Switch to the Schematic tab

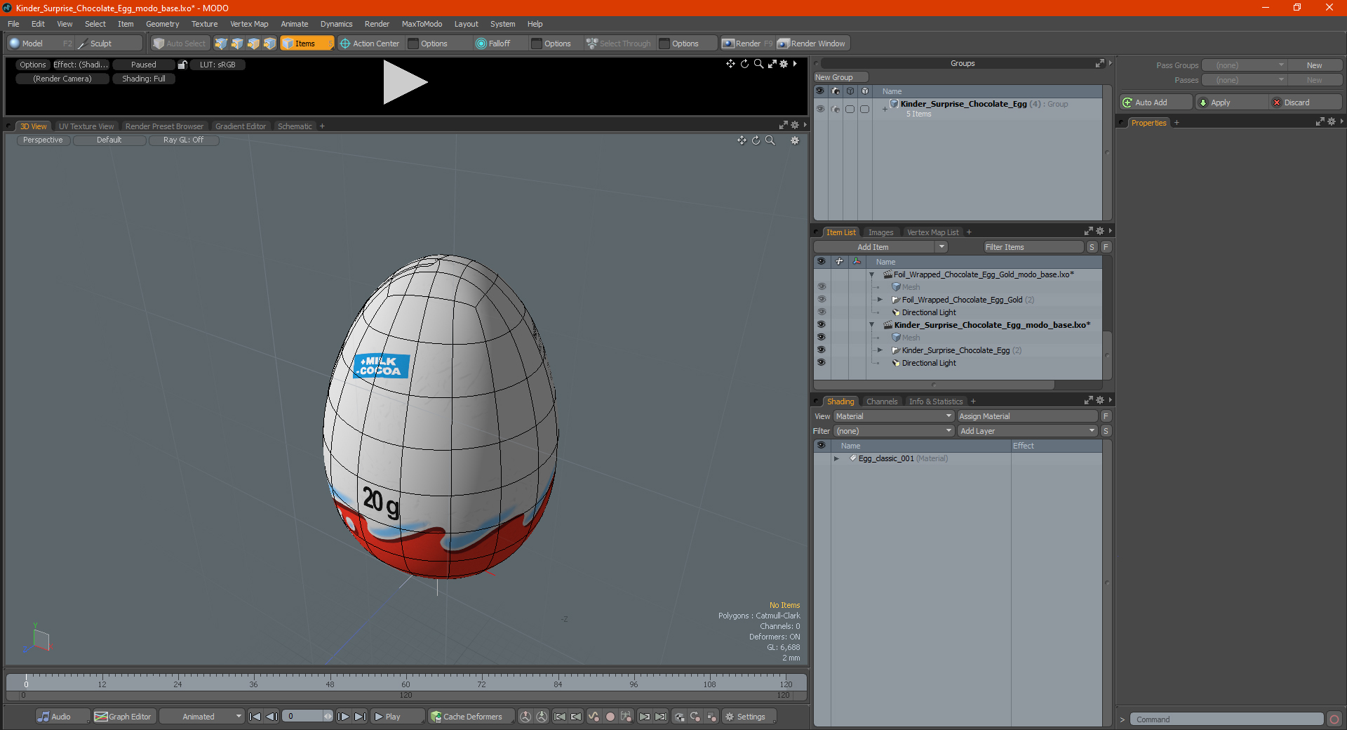point(295,126)
